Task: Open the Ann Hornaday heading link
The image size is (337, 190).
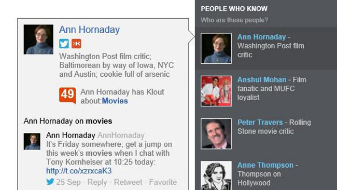Action: click(89, 30)
